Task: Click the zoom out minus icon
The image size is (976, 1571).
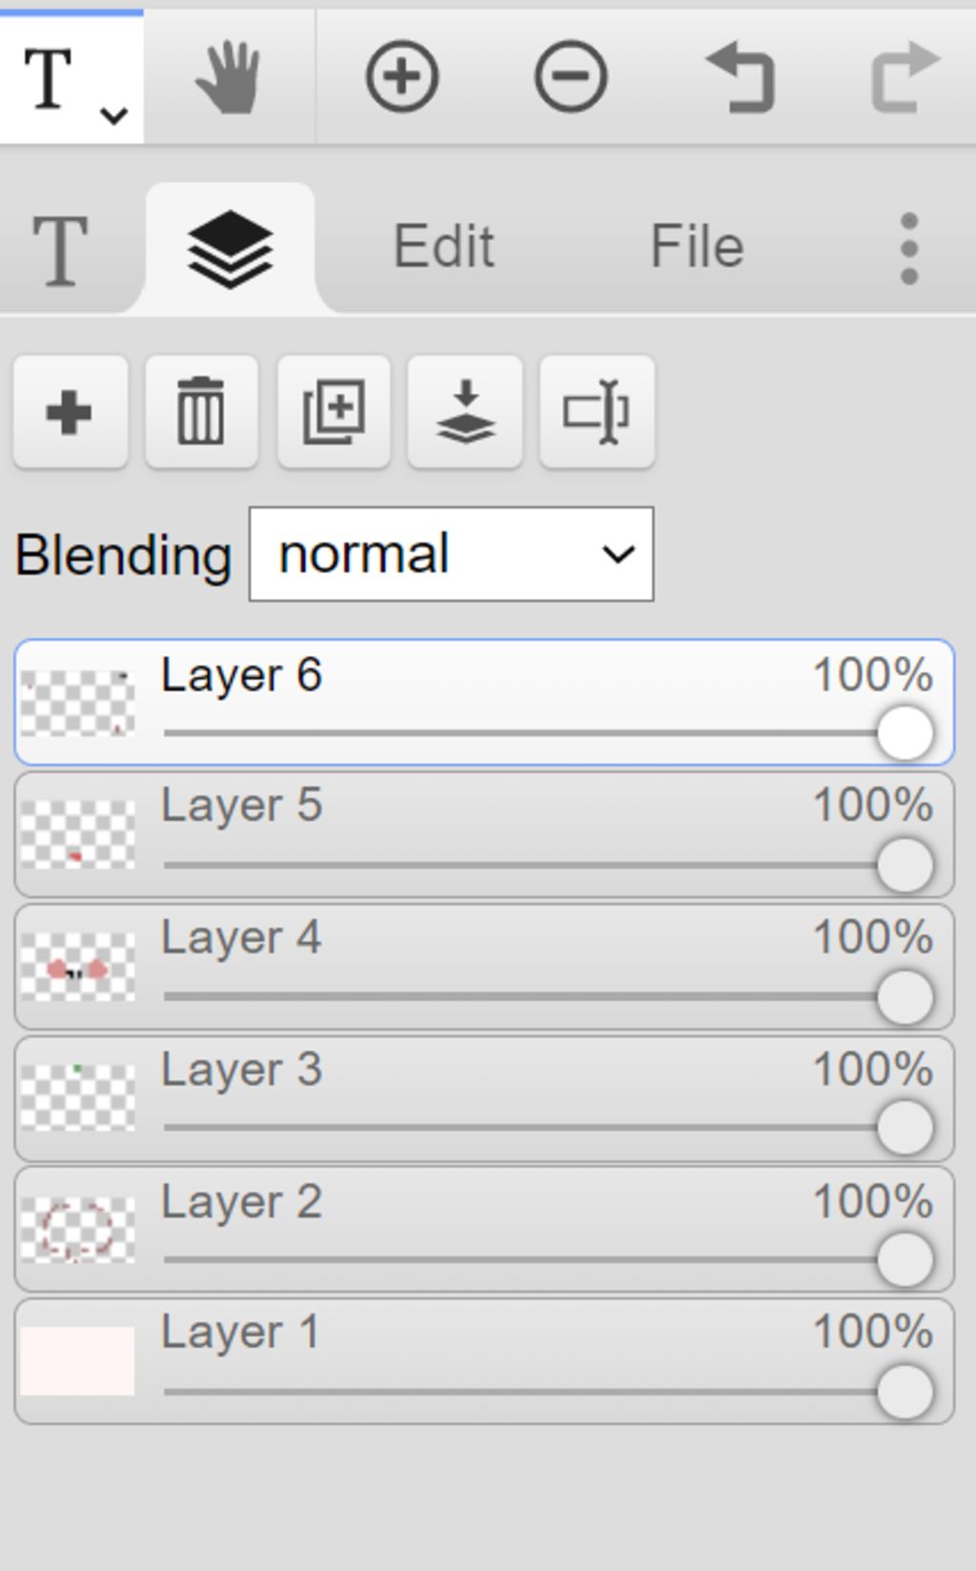Action: click(570, 76)
